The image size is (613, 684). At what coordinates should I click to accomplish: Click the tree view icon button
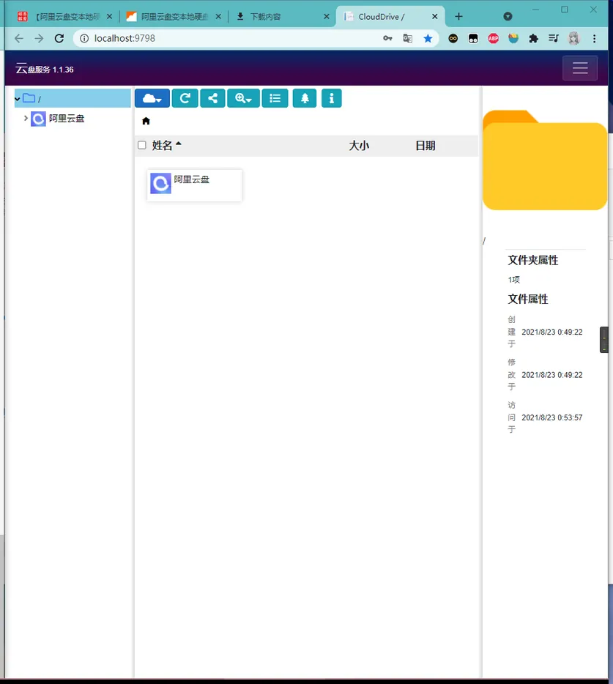coord(305,98)
